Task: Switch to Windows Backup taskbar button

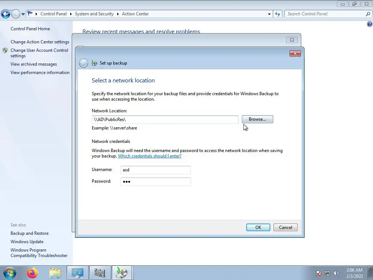Action: coord(122,273)
